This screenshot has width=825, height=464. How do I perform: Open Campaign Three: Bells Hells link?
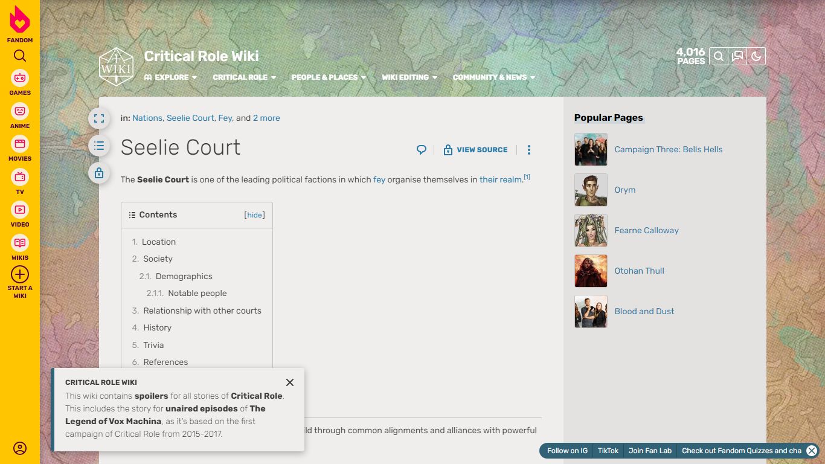click(x=669, y=150)
